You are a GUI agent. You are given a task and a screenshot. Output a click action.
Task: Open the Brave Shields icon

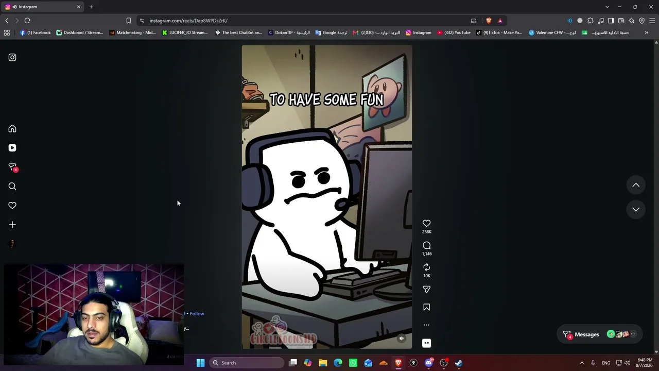click(x=489, y=21)
